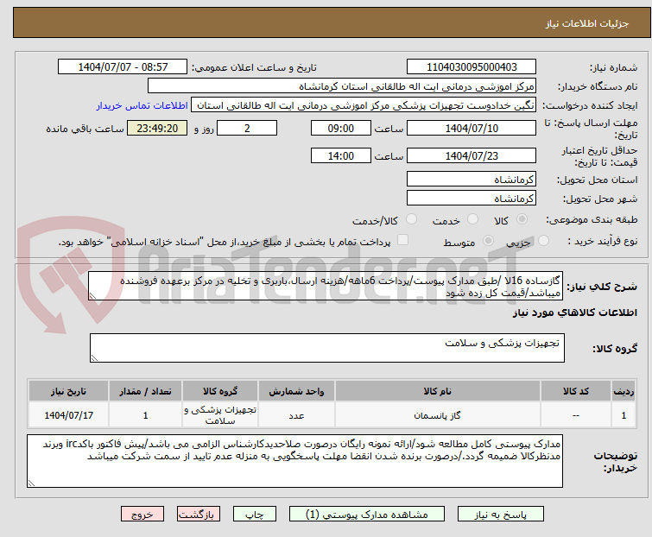Click the remaining time 23:49:20 field
This screenshot has width=652, height=537.
pyautogui.click(x=156, y=129)
